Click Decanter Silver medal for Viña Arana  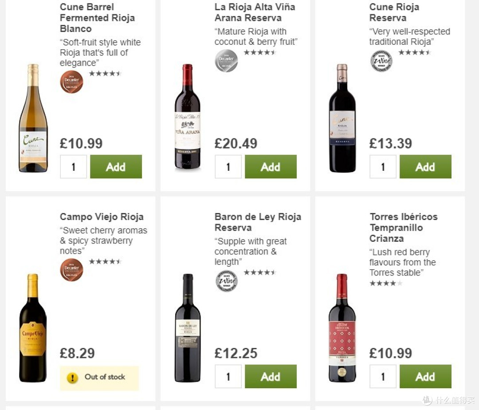point(226,61)
